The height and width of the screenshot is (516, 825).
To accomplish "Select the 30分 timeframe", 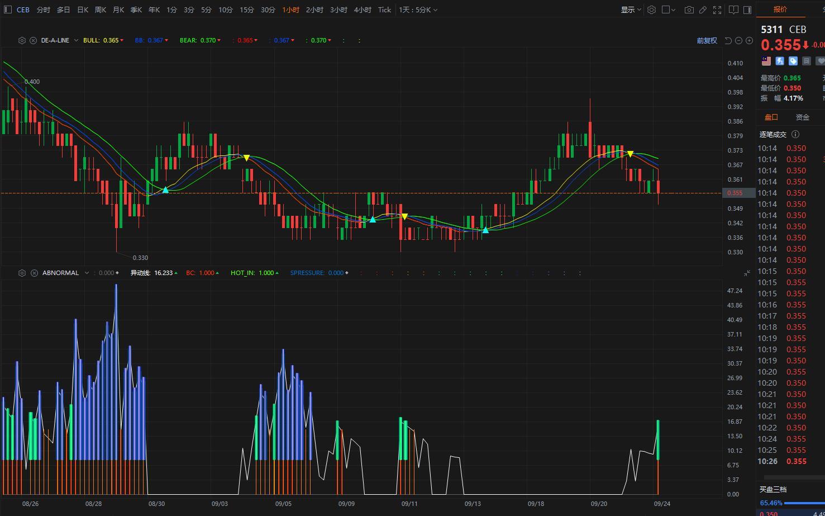I will (268, 10).
